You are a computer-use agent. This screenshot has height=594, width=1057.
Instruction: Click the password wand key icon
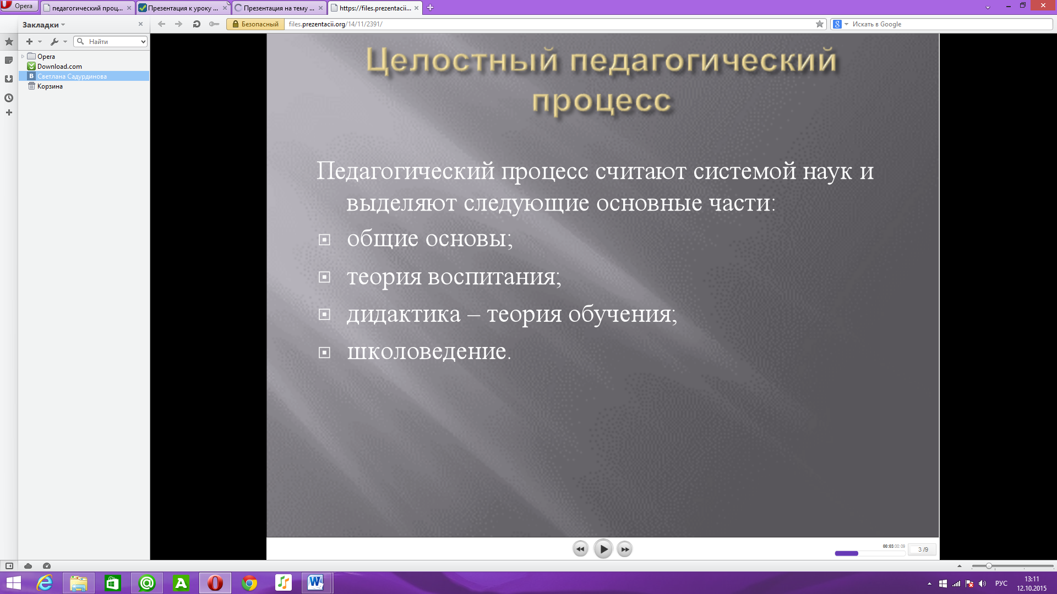[214, 24]
